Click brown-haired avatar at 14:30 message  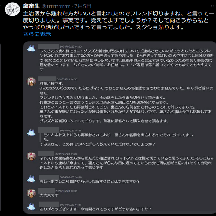click(x=31, y=82)
